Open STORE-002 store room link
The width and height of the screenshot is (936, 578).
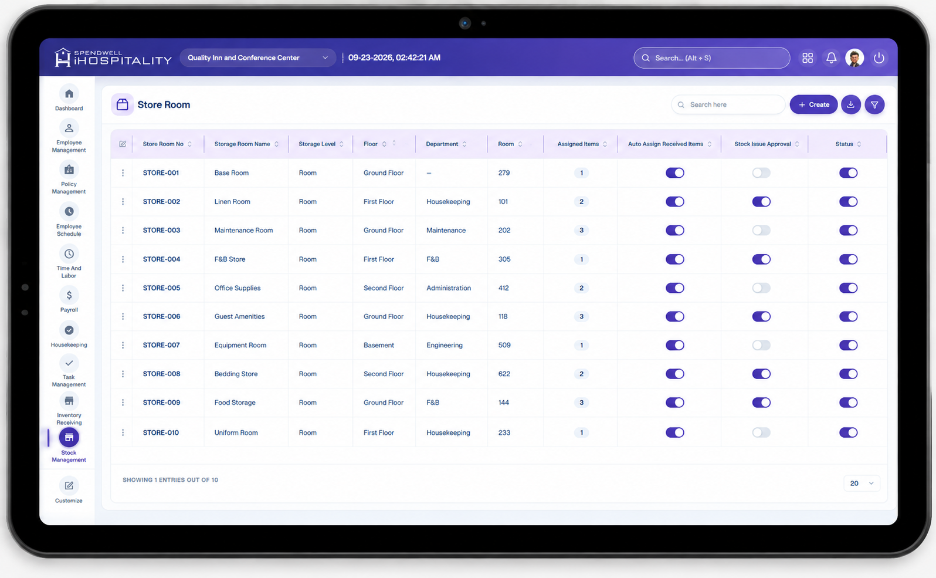[x=161, y=202]
